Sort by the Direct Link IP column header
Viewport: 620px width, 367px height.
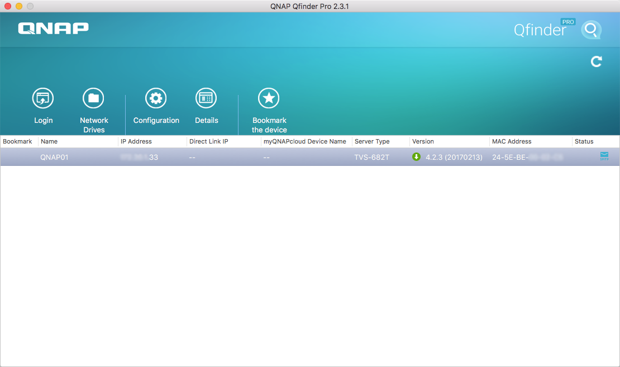click(x=209, y=141)
